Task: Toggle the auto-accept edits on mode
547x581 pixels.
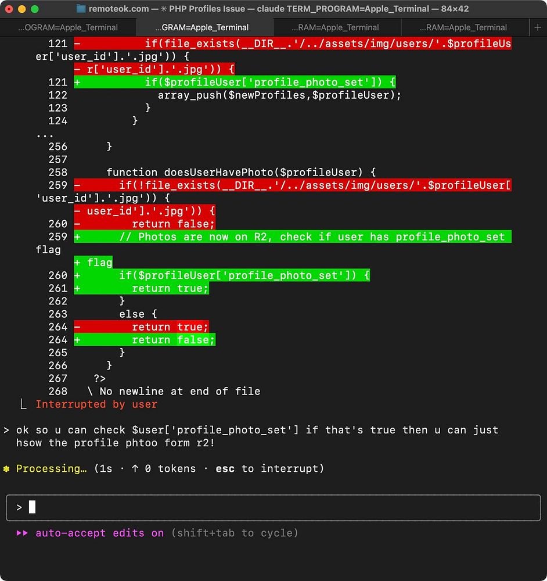Action: 100,533
